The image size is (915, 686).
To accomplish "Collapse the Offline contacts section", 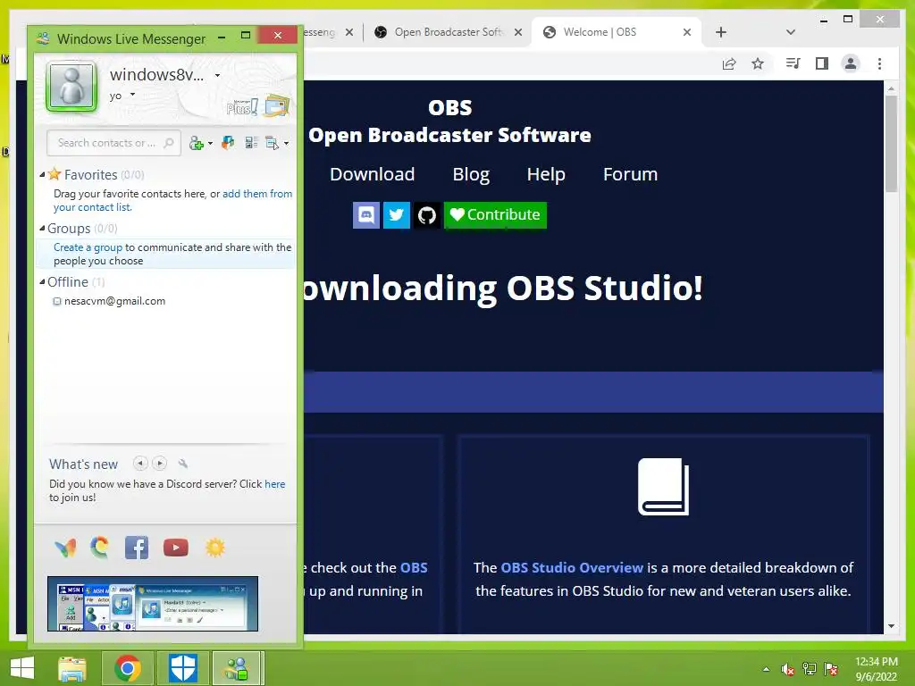I will click(42, 281).
